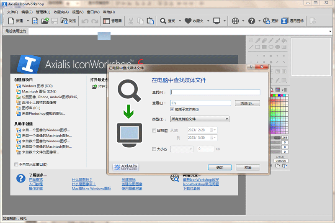Uncheck the 包括子文件夹 checkbox
Image resolution: width=335 pixels, height=223 pixels.
click(173, 110)
